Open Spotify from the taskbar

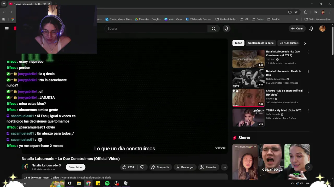point(107,183)
